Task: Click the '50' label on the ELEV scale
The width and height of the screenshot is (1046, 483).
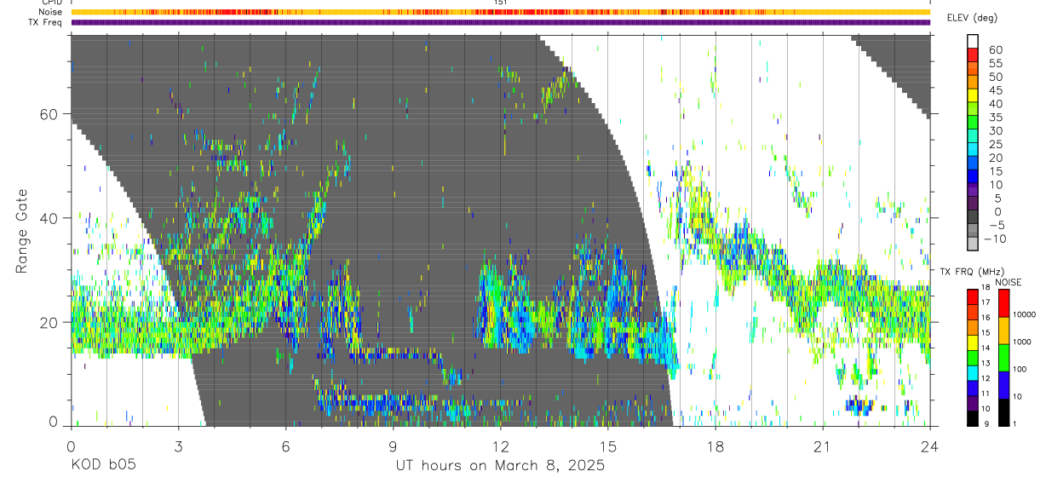Action: 996,78
